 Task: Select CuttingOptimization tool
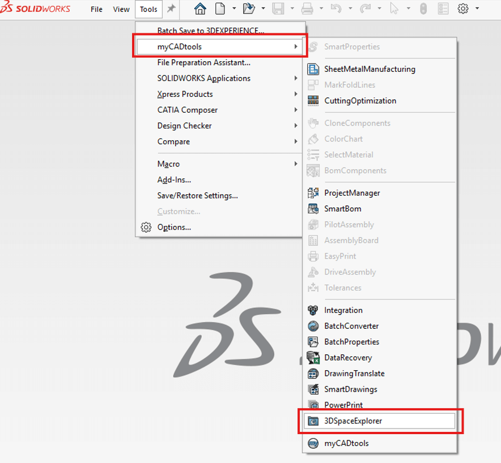(x=360, y=101)
